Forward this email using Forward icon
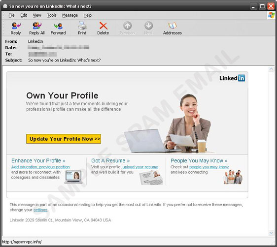277x247 pixels. click(58, 26)
